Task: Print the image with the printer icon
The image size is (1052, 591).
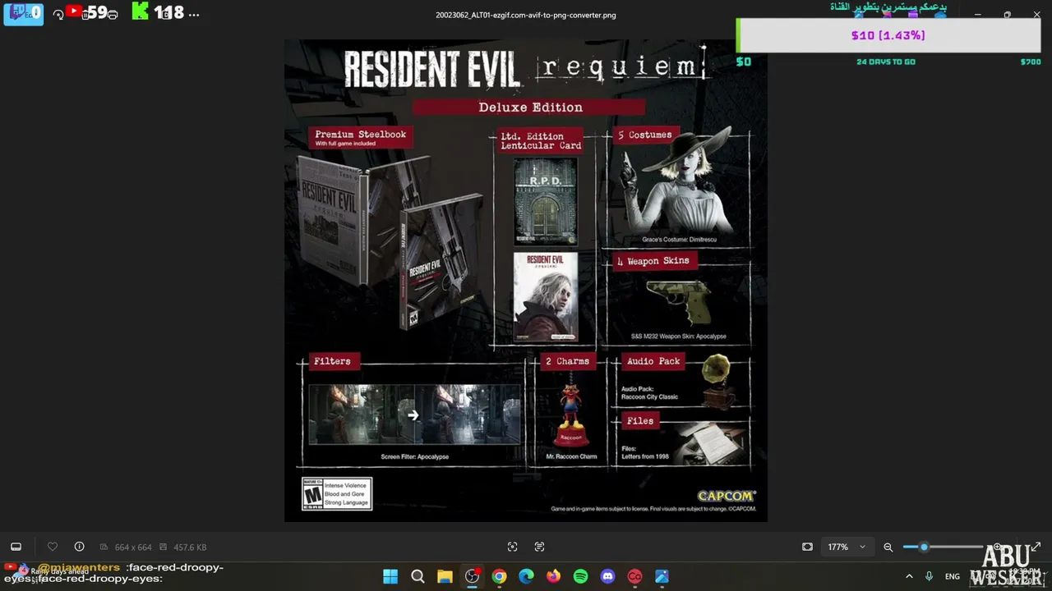Action: (x=113, y=14)
